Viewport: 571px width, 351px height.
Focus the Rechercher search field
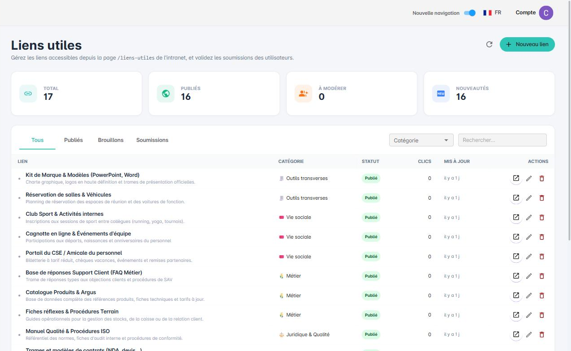pyautogui.click(x=502, y=140)
